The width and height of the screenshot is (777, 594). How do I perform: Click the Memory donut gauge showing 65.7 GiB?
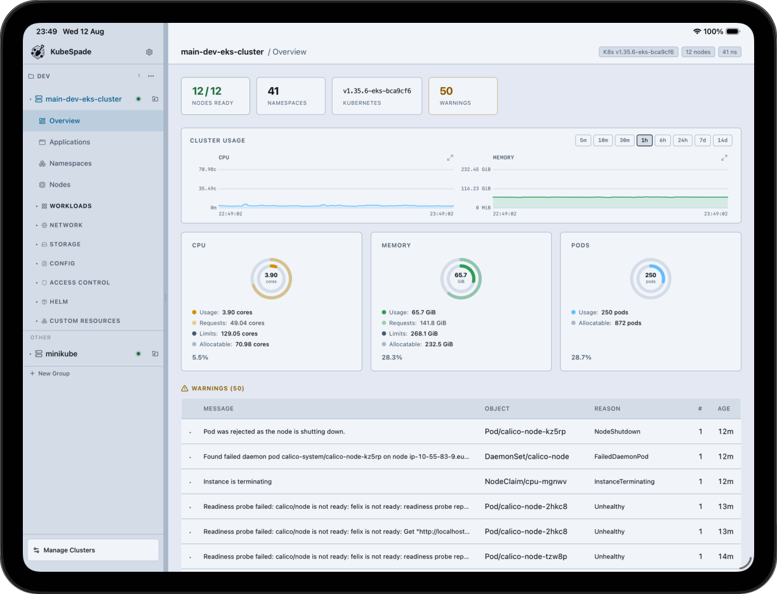coord(461,278)
